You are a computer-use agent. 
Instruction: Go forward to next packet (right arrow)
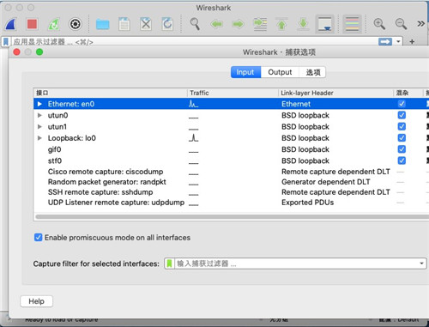click(239, 24)
